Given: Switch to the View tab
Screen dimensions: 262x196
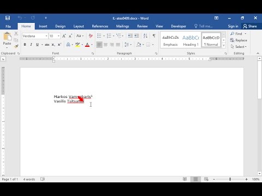Looking at the screenshot, I should click(159, 26).
